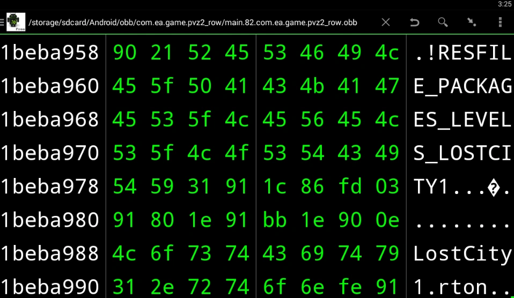Tap hex byte fe in row 1beba990

click(x=349, y=286)
